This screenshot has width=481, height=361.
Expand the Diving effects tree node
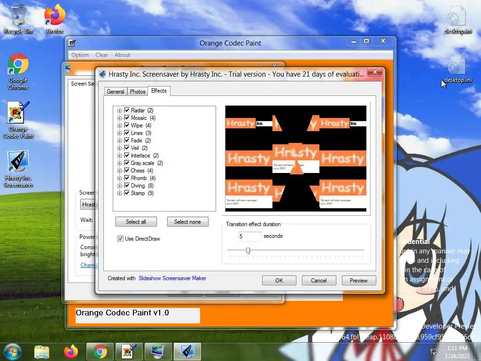click(119, 186)
